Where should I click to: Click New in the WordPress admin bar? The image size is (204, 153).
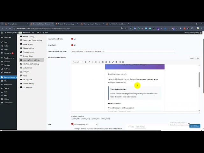[x=45, y=33]
